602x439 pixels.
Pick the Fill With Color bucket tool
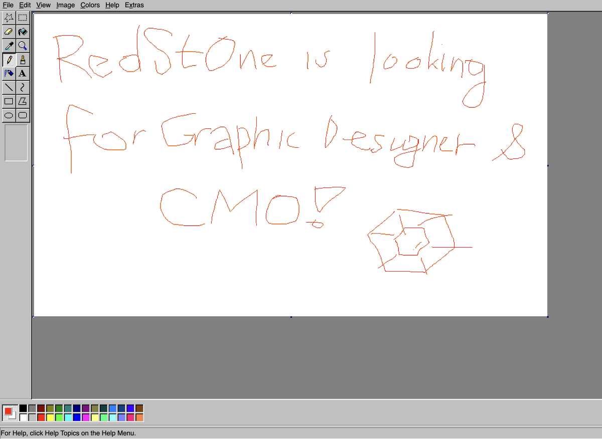[23, 32]
